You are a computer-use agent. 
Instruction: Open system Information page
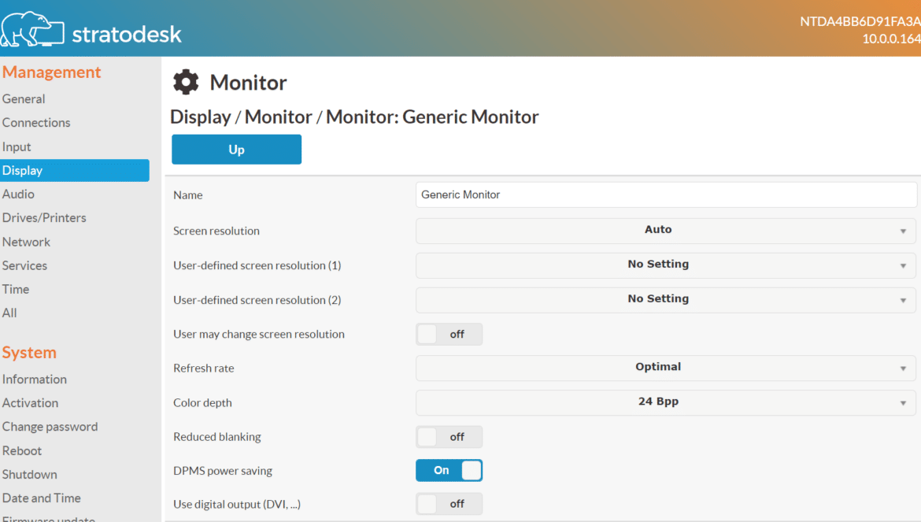pyautogui.click(x=34, y=379)
